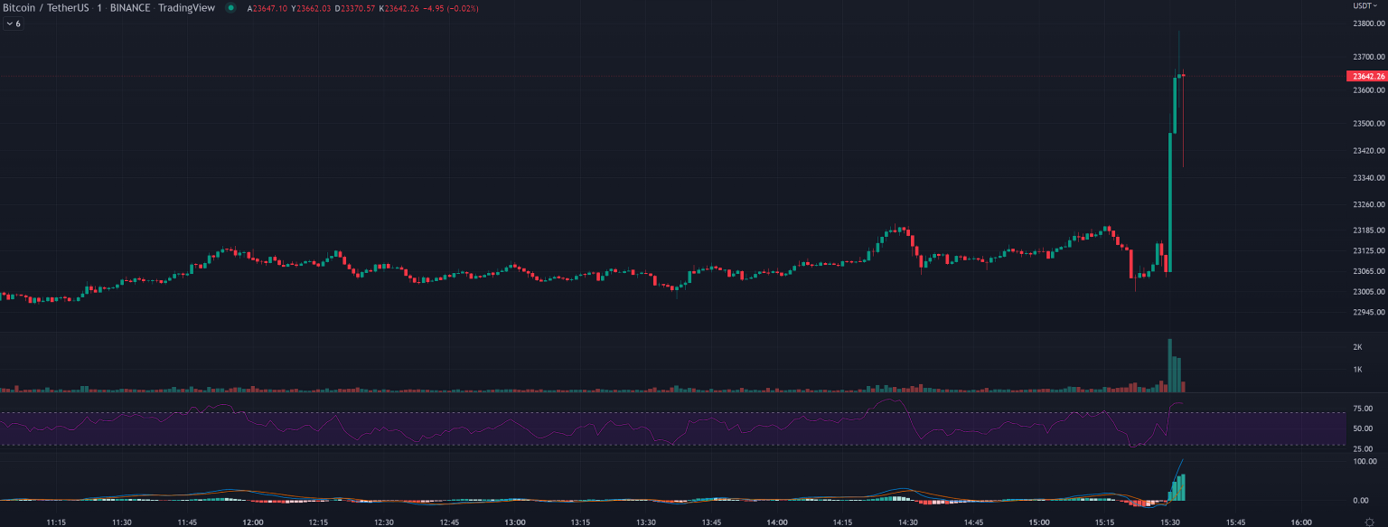Click the 16:00 time axis label
Screen dimensions: 1388x527
click(1300, 522)
